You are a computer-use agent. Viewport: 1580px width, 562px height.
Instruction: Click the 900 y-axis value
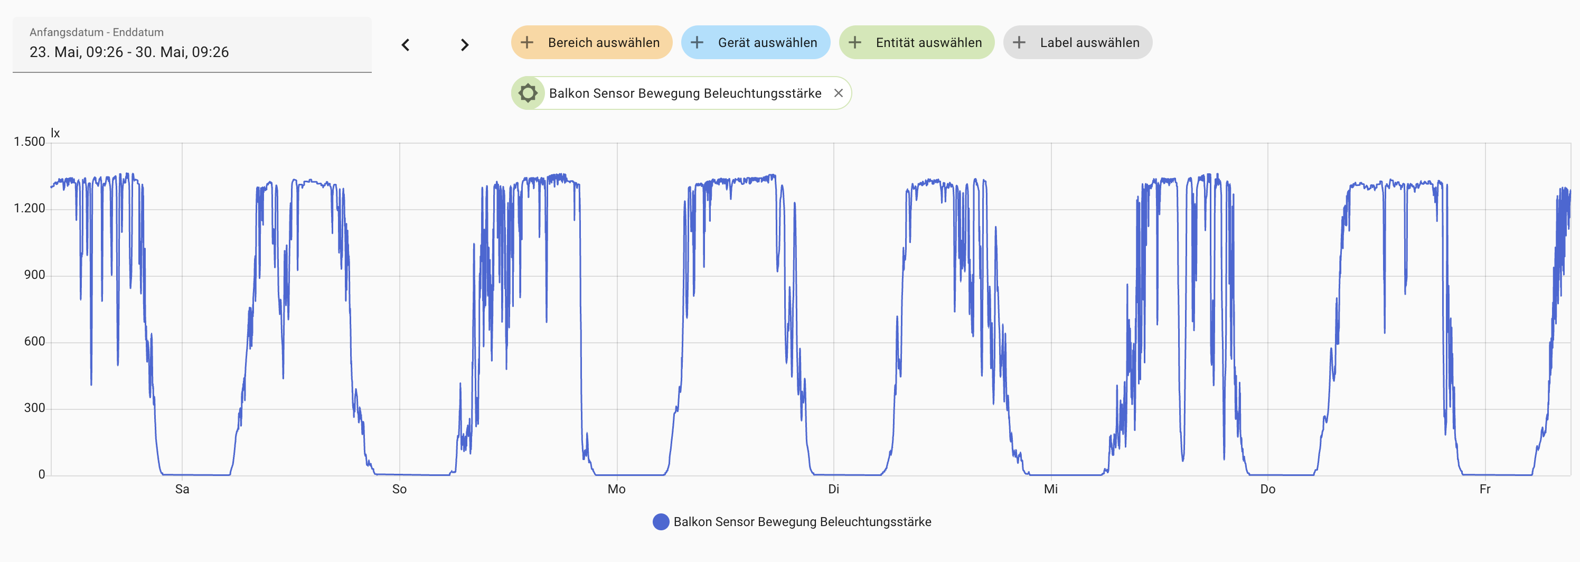coord(34,275)
